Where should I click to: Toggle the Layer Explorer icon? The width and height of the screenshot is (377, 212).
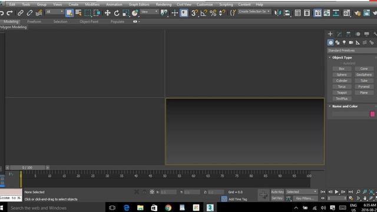click(x=307, y=13)
